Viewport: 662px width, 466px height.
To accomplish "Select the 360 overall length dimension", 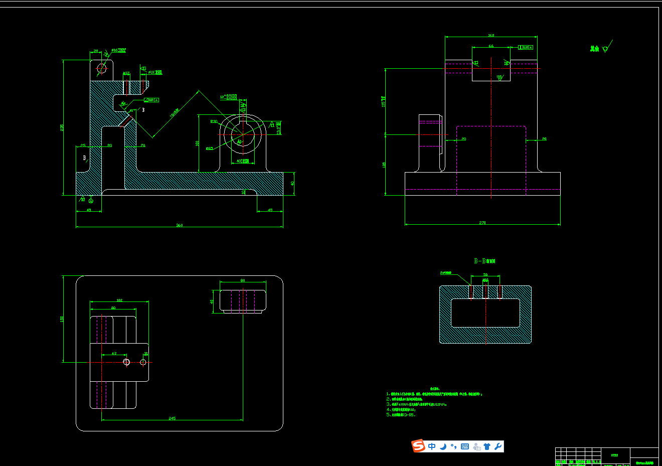I will point(180,225).
